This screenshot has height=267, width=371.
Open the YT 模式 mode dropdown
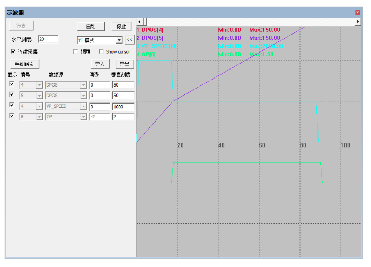[x=119, y=40]
